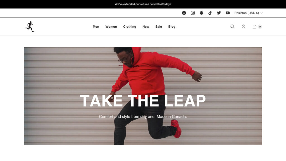Open the account profile icon
The width and height of the screenshot is (286, 161).
tap(243, 27)
